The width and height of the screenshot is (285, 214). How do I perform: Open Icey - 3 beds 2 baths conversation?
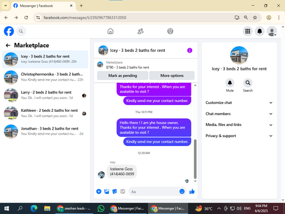tap(45, 59)
